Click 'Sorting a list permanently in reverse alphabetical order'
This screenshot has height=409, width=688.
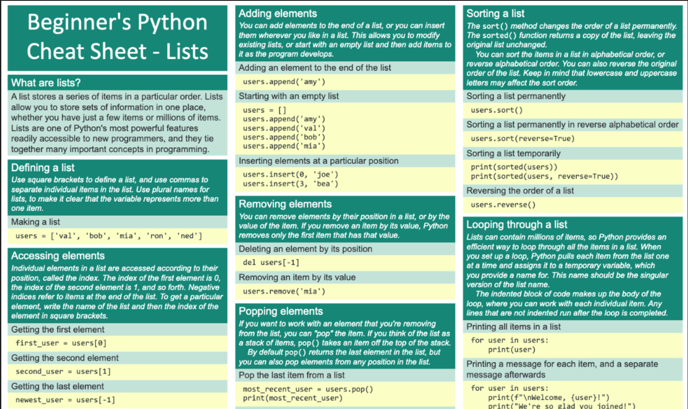coord(572,124)
